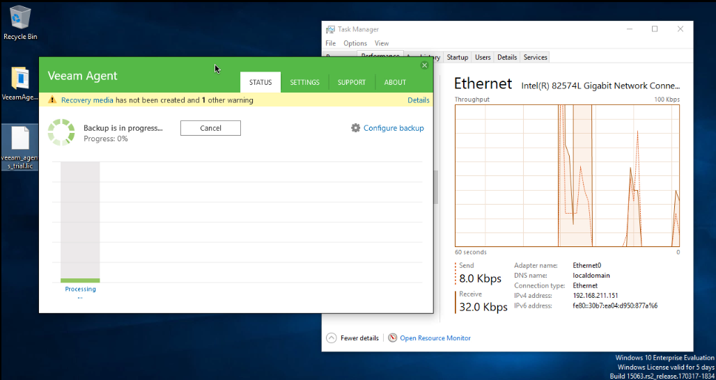Screen dimensions: 716x380
Task: Open the Options menu in Task Manager
Action: [x=355, y=43]
